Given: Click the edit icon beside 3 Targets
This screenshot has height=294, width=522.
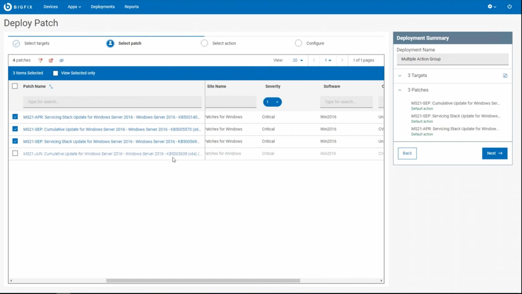Looking at the screenshot, I should (505, 75).
